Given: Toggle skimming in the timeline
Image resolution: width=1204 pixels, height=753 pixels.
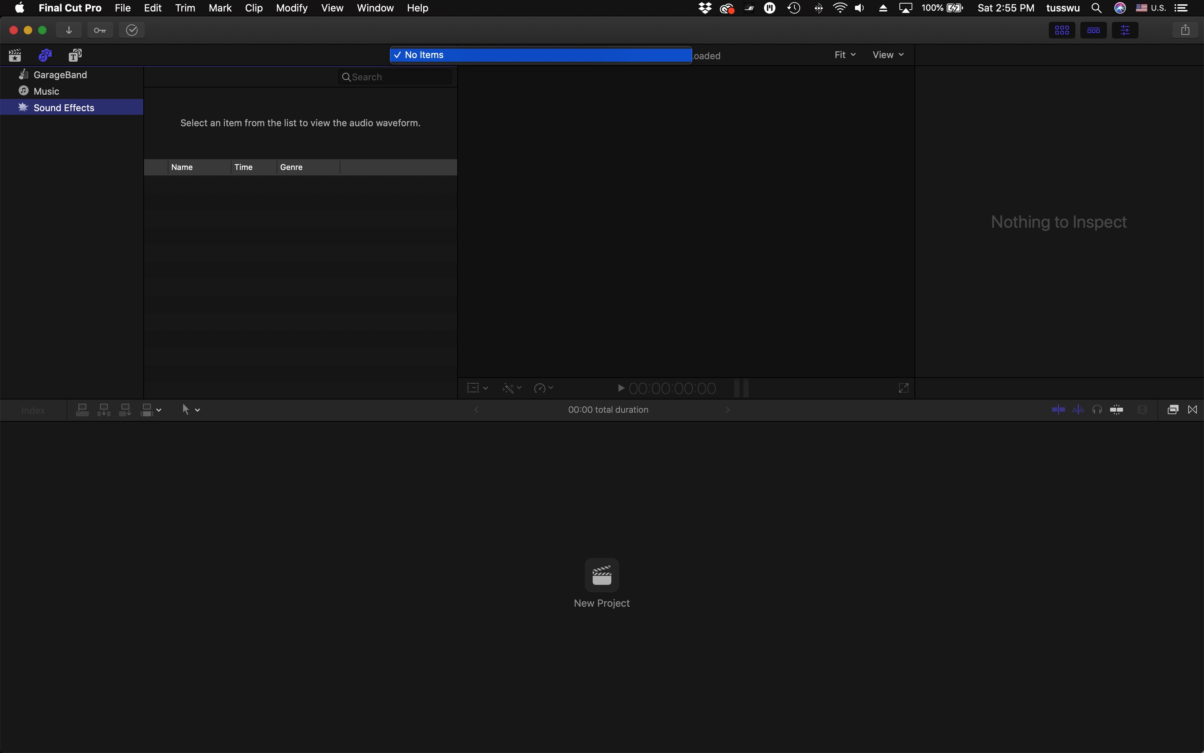Looking at the screenshot, I should point(1058,410).
